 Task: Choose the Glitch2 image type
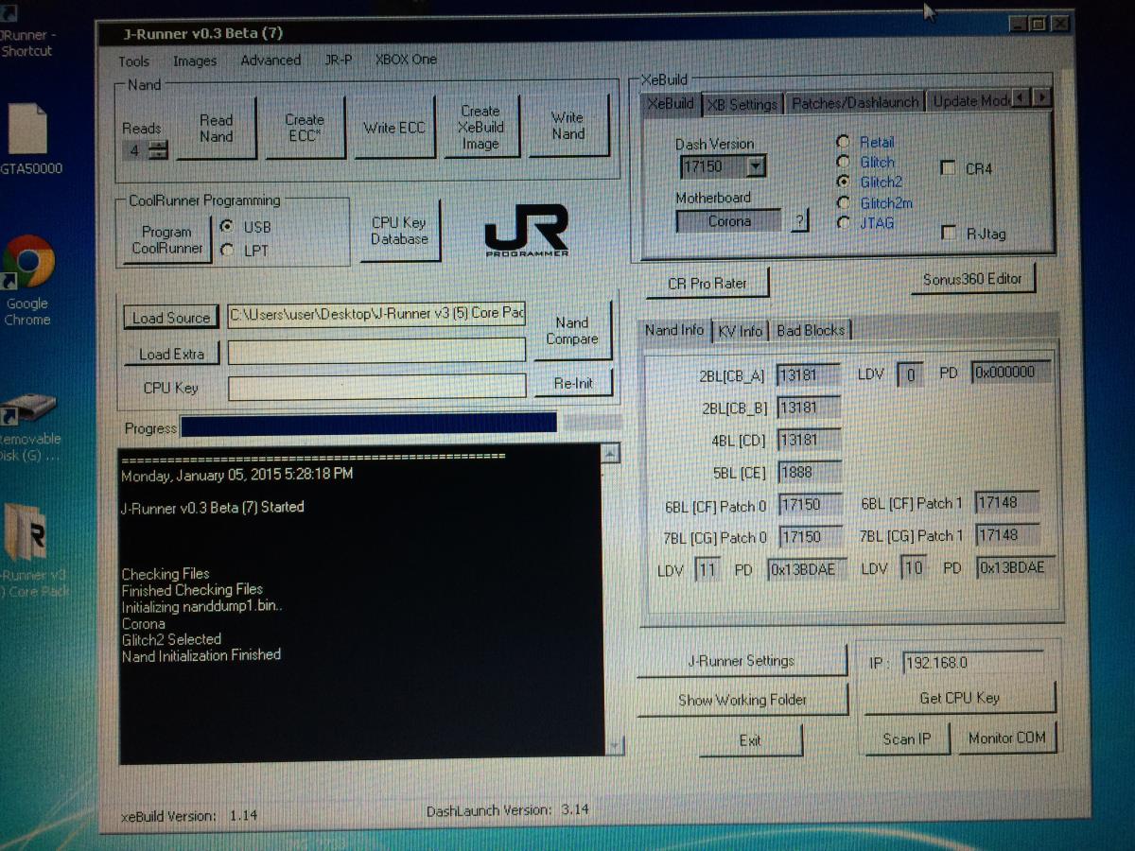[843, 182]
